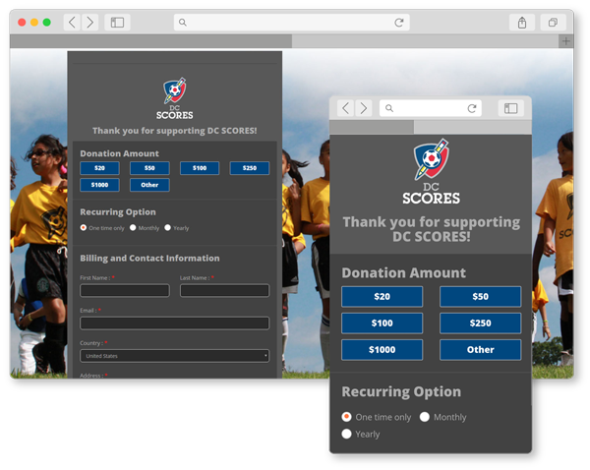Open the share icon in the large browser
The width and height of the screenshot is (590, 470).
coord(522,23)
